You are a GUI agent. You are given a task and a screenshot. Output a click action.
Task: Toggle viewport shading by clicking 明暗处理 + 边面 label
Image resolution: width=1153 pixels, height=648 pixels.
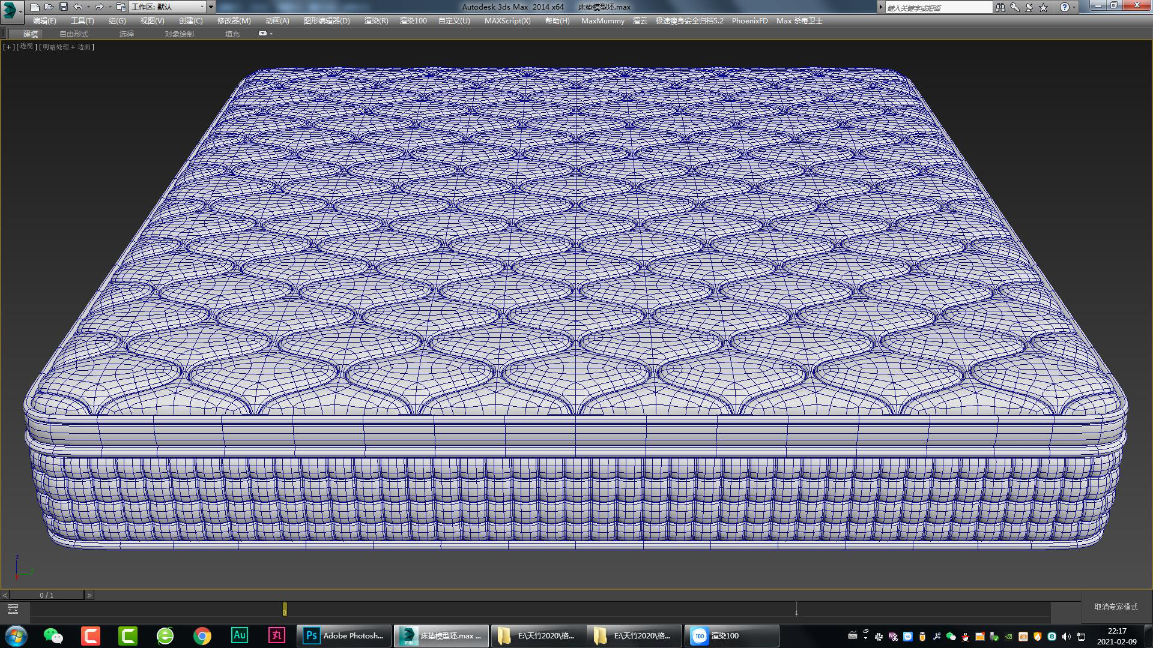66,47
